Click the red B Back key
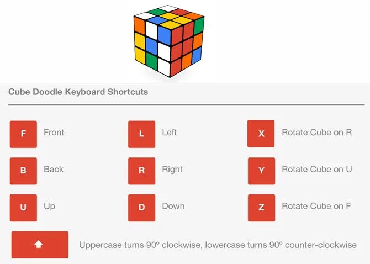 pyautogui.click(x=23, y=171)
